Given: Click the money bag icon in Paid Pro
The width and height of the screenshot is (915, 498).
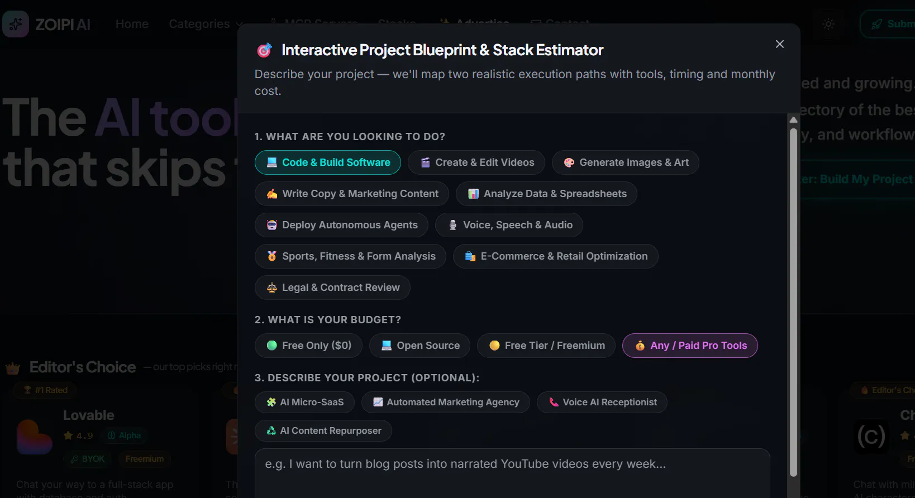Looking at the screenshot, I should [x=640, y=346].
